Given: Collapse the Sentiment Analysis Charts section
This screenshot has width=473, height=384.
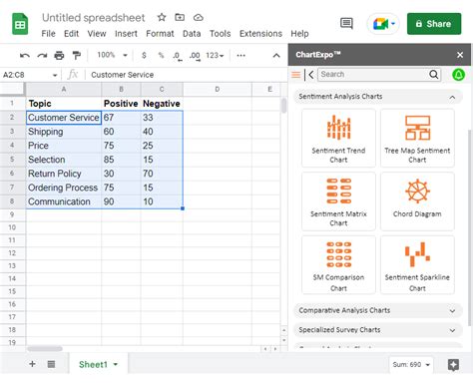Looking at the screenshot, I should [x=452, y=97].
